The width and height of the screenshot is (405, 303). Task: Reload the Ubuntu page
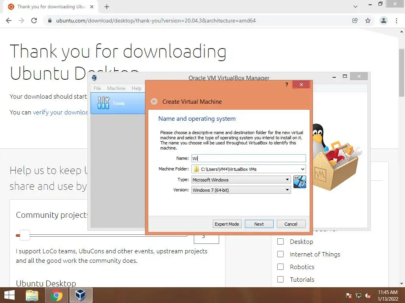coord(34,21)
